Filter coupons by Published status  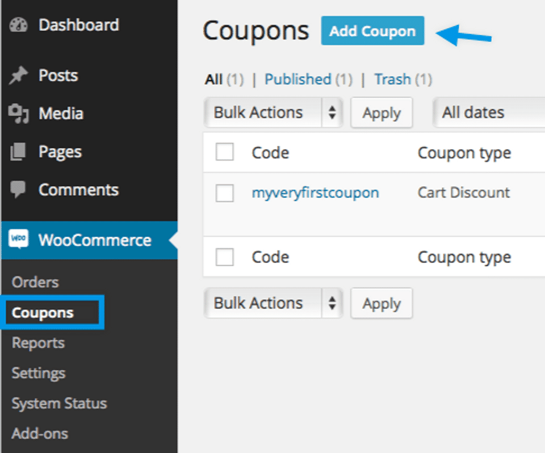point(298,79)
